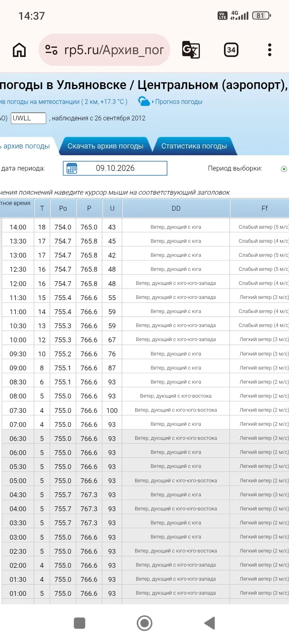Switch to the Статистика погоды tab
289x642 pixels.
click(x=194, y=146)
